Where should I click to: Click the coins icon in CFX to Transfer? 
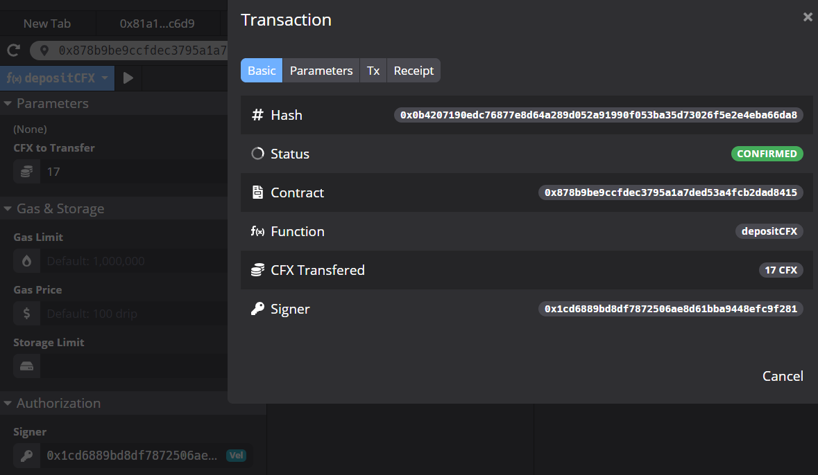(x=26, y=172)
